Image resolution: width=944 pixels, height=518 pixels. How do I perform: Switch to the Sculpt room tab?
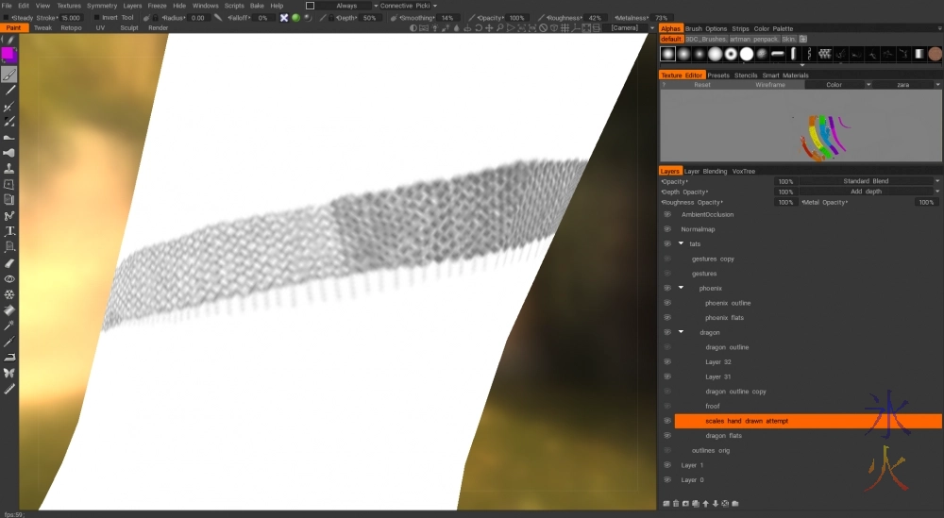[128, 28]
